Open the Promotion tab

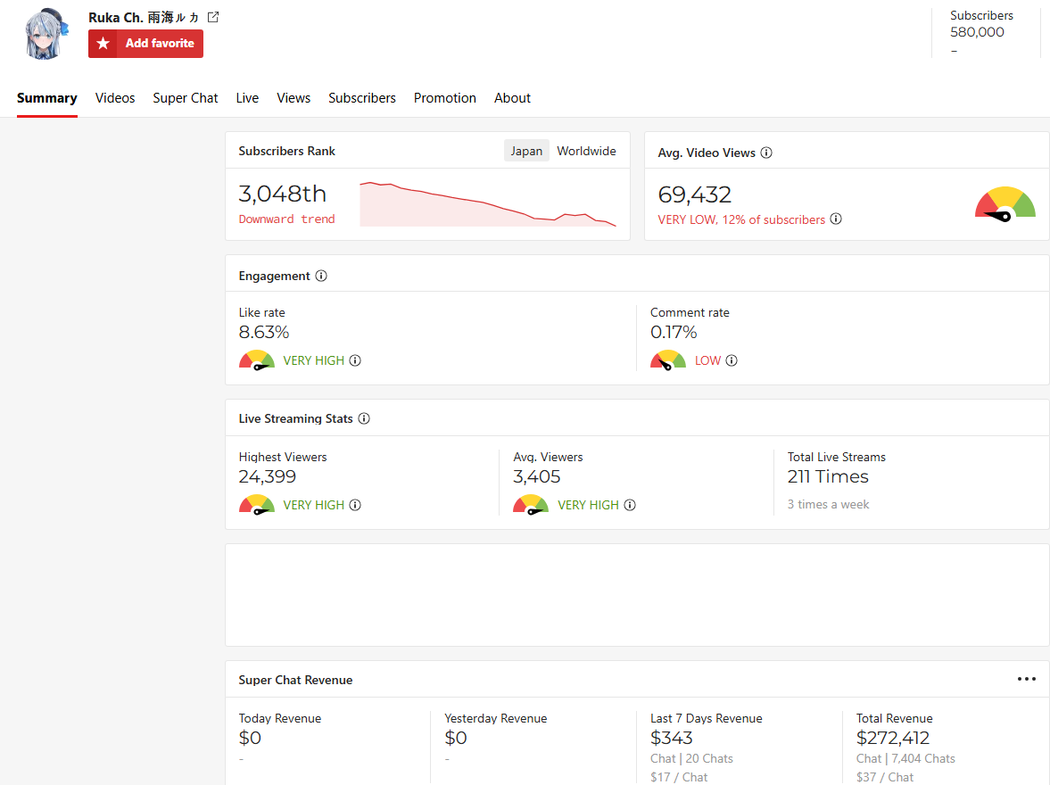click(444, 98)
